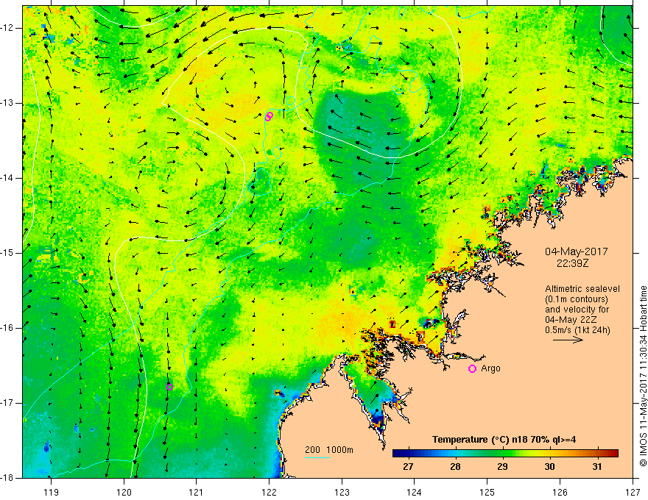Click the date label 04-May-2017
648x500 pixels.
(576, 251)
